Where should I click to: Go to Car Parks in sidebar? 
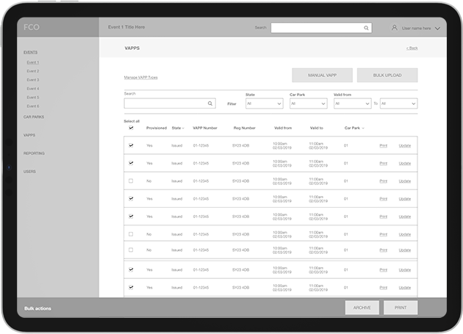coord(34,117)
